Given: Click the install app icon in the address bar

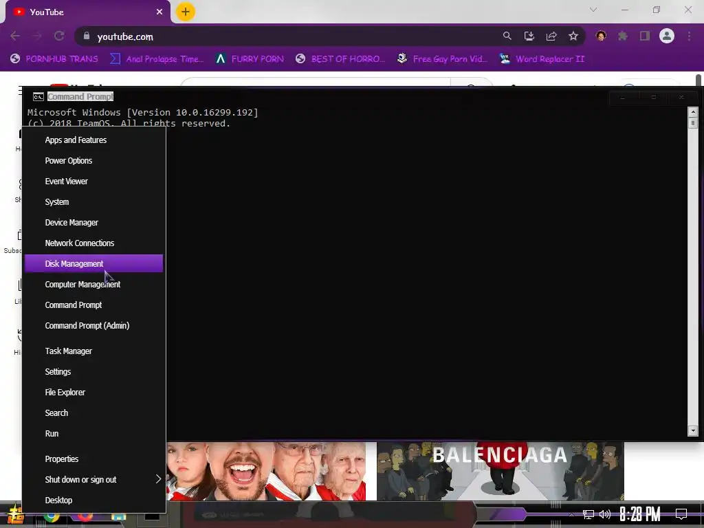Looking at the screenshot, I should point(529,36).
